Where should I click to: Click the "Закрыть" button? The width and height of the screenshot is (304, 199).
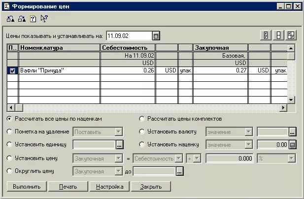tap(151, 187)
